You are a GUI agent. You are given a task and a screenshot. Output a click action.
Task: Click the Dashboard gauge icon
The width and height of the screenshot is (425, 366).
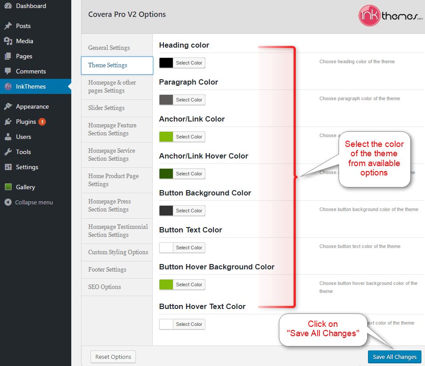click(x=8, y=5)
